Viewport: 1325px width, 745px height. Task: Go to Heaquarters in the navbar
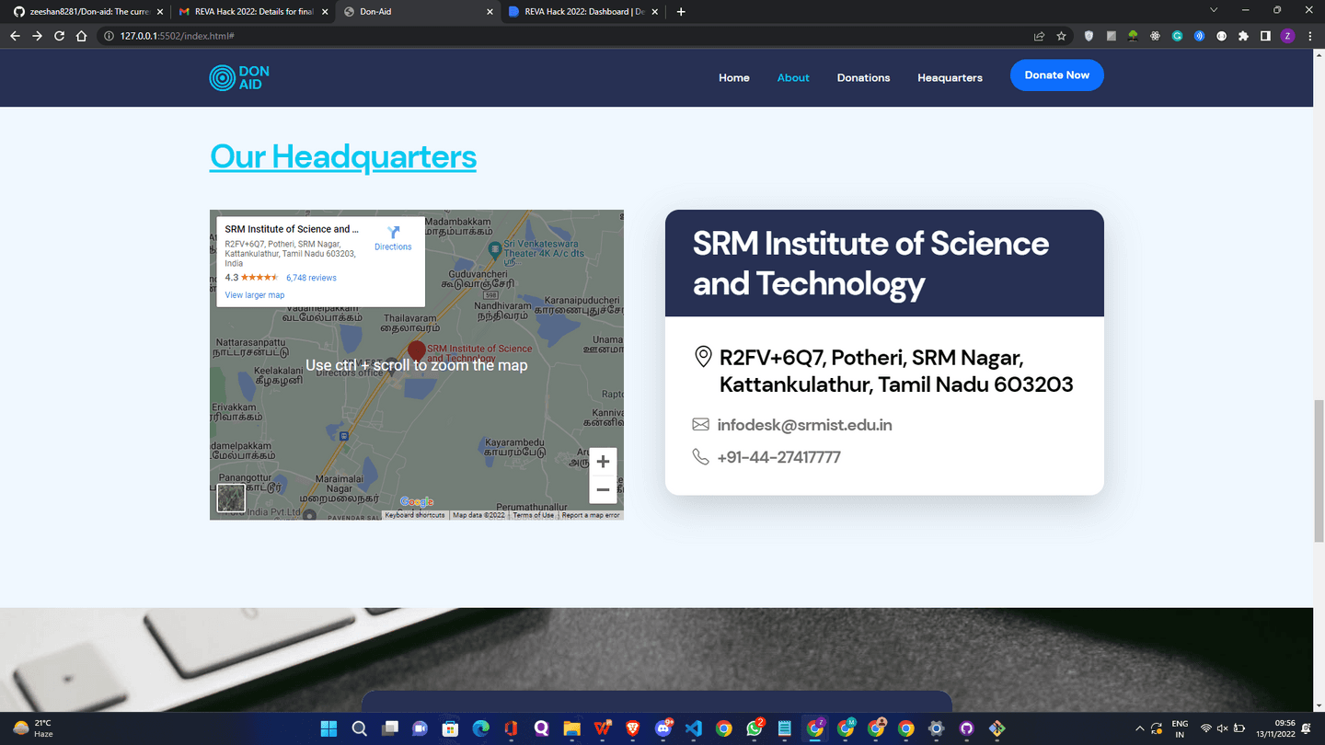point(950,78)
